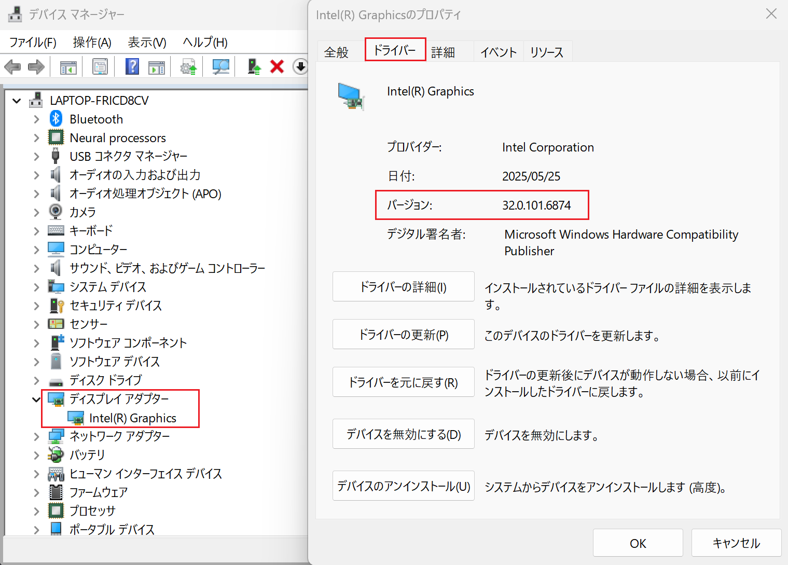Collapse the LAPTOP-FRICD8CV root node
Image resolution: width=788 pixels, height=565 pixels.
pyautogui.click(x=17, y=101)
